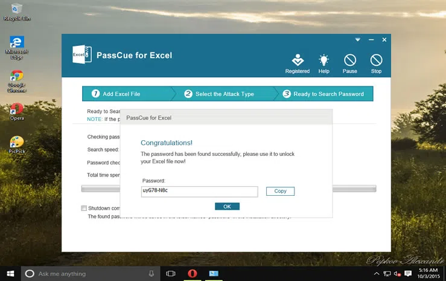The width and height of the screenshot is (446, 281).
Task: Click the PassCue Excel logo icon
Action: (82, 54)
